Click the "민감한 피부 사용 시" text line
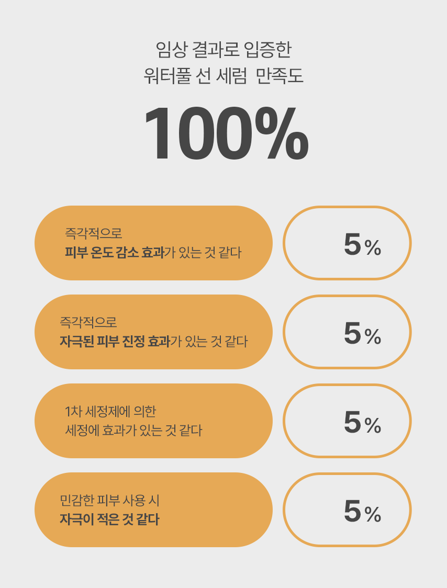 pos(109,500)
